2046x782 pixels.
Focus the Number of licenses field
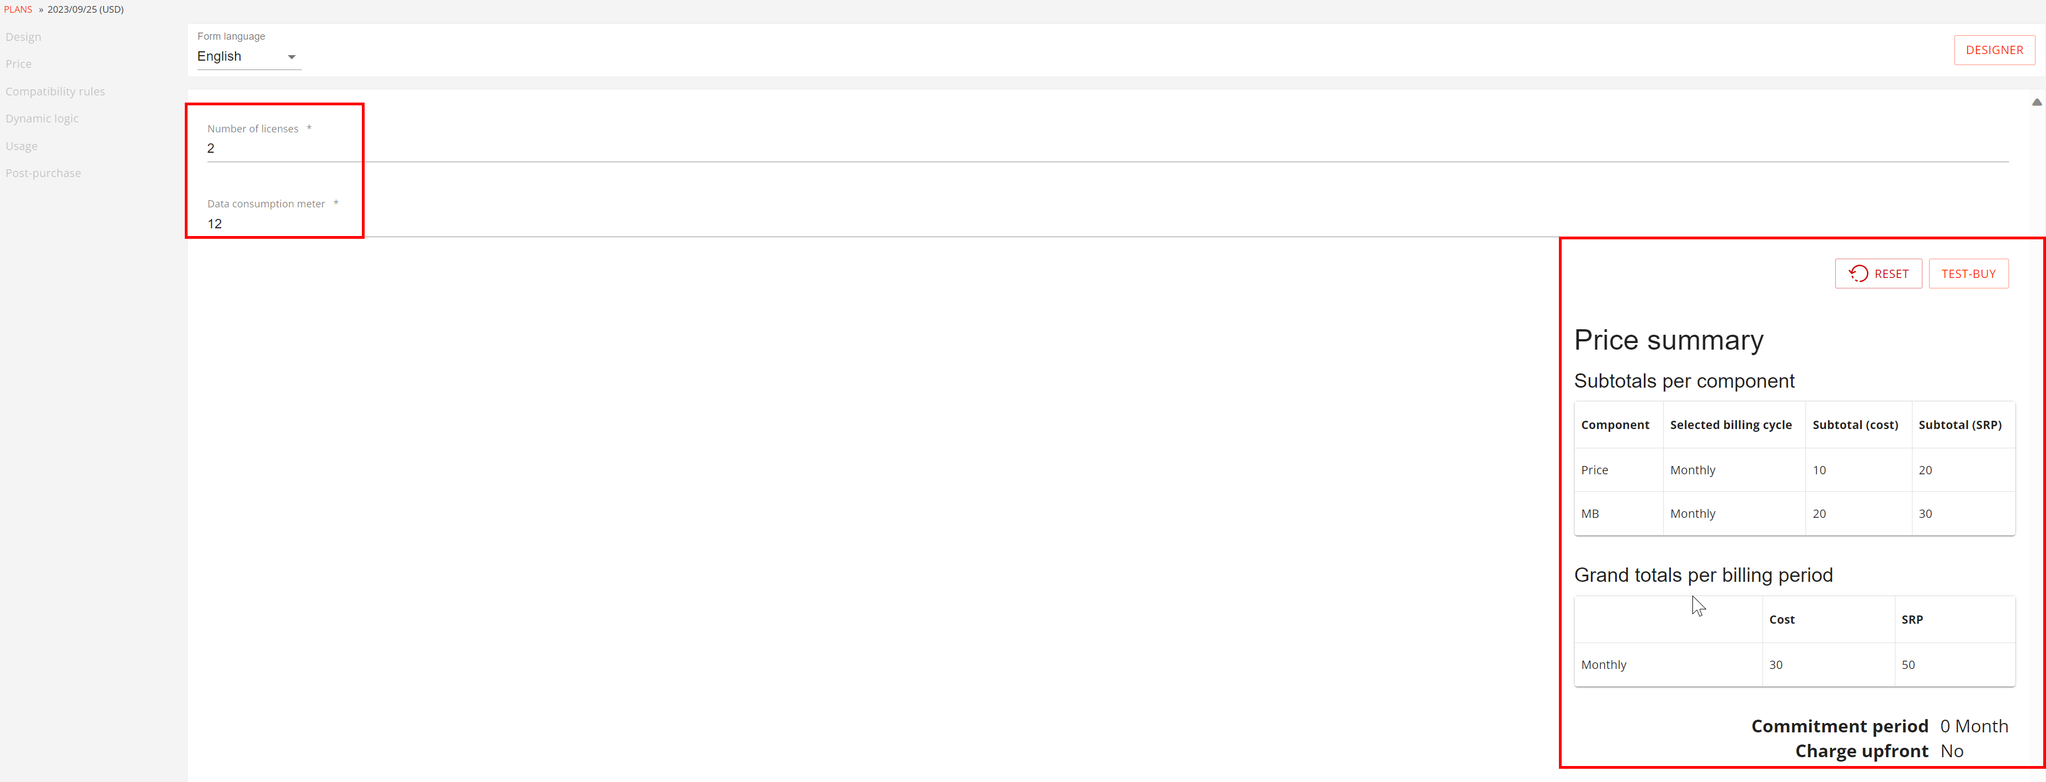point(1107,148)
